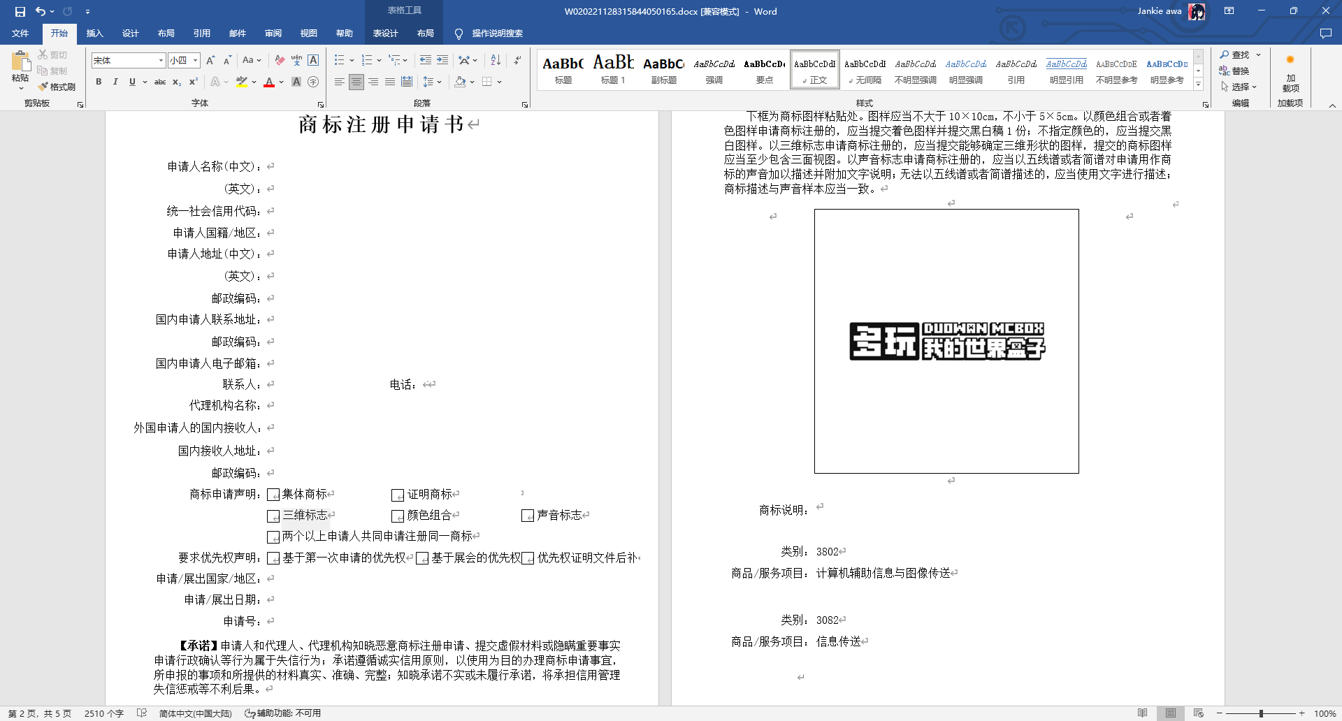Apply the red font color
The width and height of the screenshot is (1342, 721).
pos(269,82)
